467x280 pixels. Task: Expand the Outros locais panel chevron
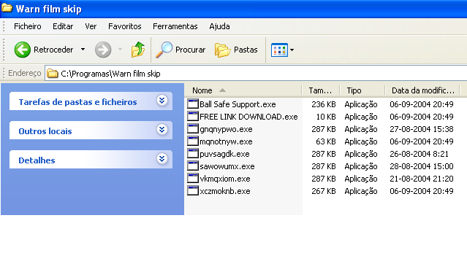coord(162,130)
